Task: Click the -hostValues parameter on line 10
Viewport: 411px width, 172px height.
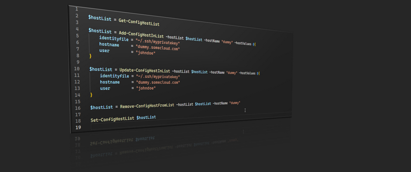Action: coord(247,72)
